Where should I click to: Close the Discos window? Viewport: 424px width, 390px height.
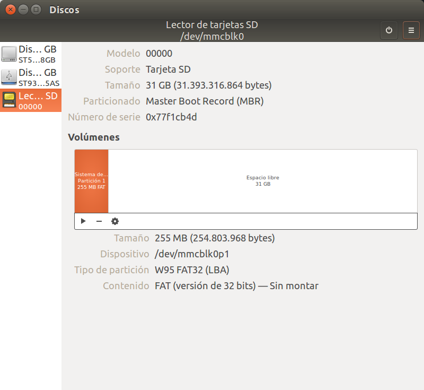coord(11,10)
